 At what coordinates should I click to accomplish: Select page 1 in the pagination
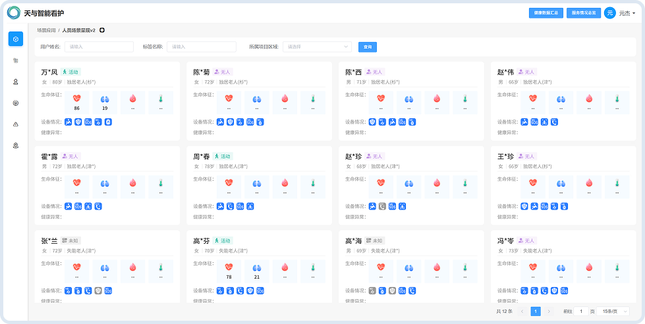point(536,312)
